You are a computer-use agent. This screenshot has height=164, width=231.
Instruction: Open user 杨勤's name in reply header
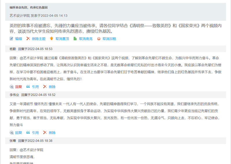(x=13, y=49)
